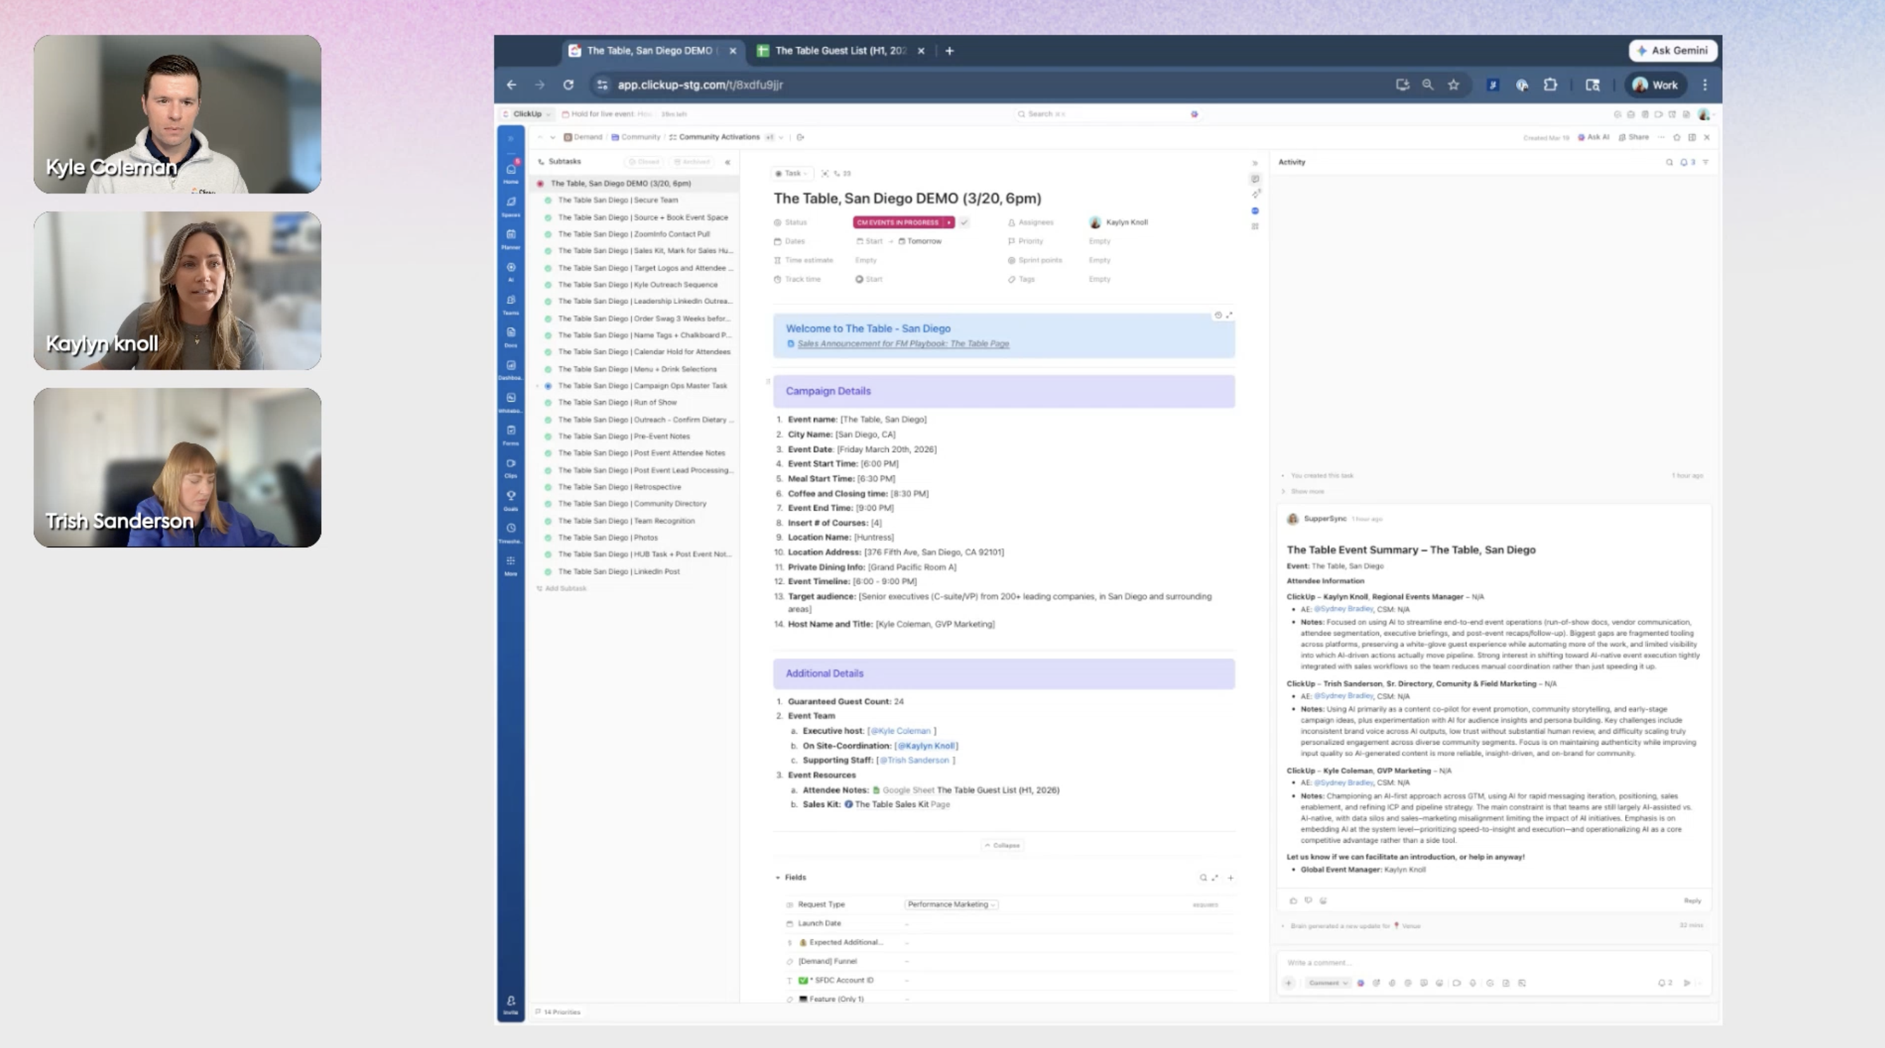Open Planner in the ClickUp sidebar
This screenshot has width=1885, height=1048.
click(511, 238)
